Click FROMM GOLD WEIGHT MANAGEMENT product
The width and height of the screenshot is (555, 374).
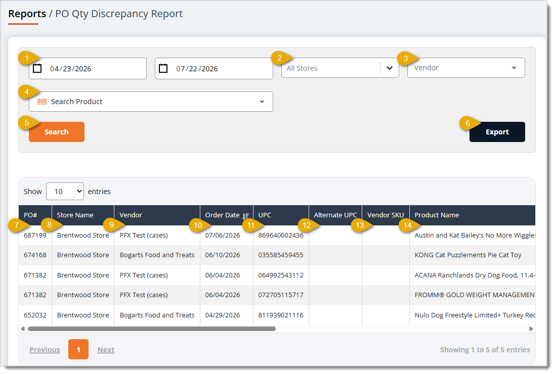[475, 295]
